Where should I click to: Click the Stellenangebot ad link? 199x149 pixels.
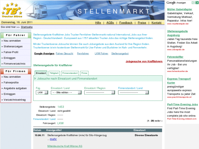tap(120, 54)
